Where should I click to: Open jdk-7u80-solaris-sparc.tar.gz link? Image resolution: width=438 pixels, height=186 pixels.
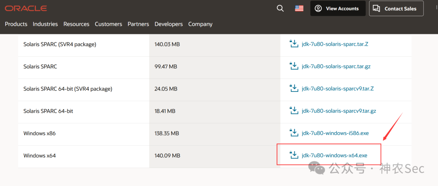pos(336,66)
